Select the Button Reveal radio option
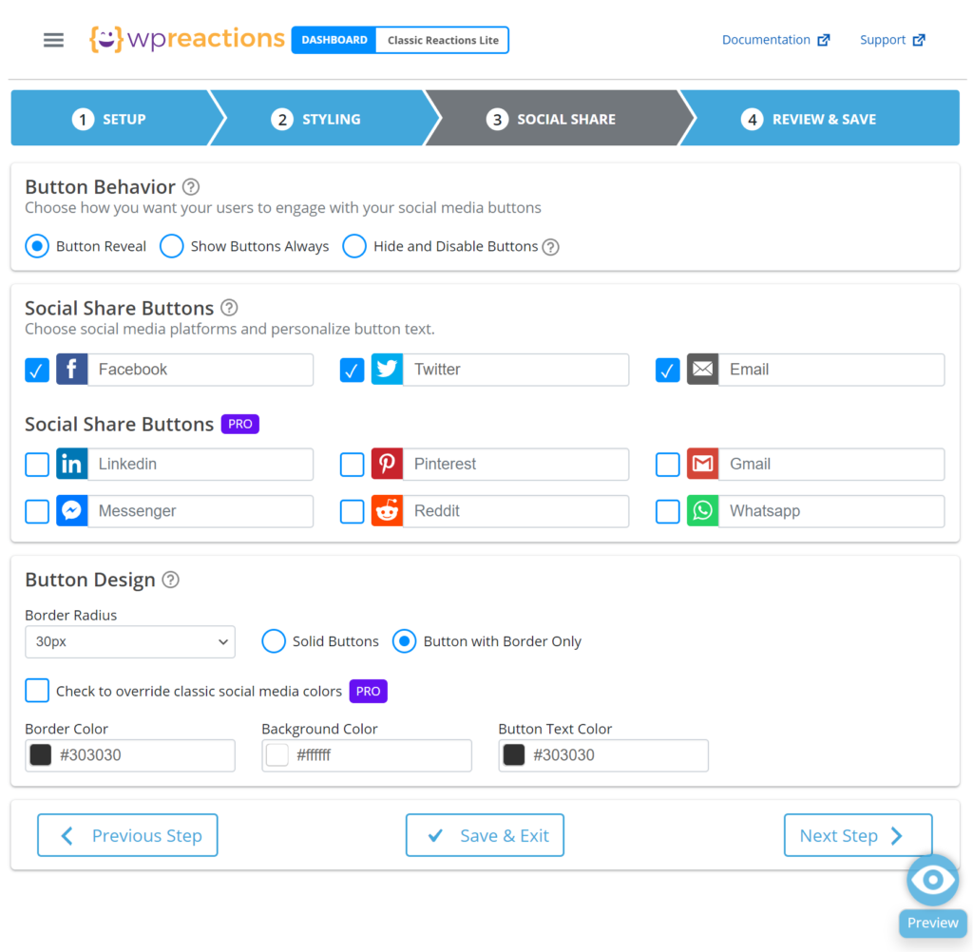The image size is (973, 952). coord(37,246)
